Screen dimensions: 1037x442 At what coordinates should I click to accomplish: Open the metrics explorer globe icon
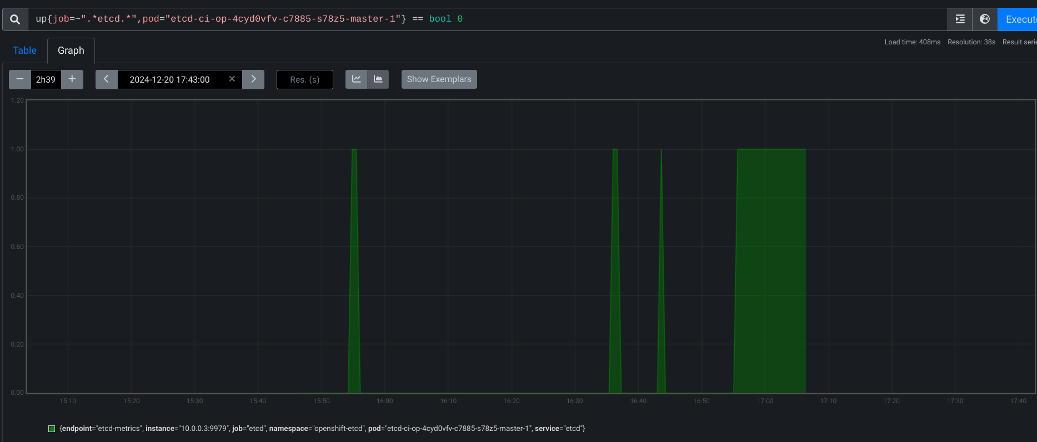tap(985, 19)
